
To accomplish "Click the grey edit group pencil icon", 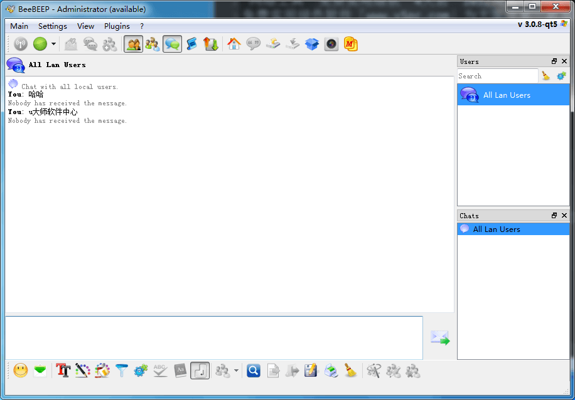I will [394, 371].
